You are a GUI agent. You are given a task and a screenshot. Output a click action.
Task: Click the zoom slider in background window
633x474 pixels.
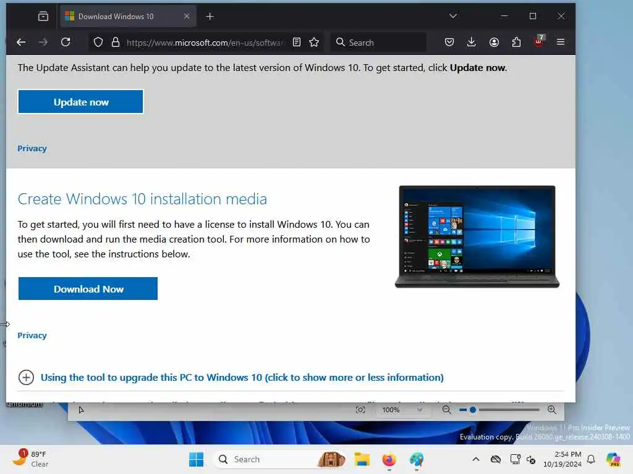(x=499, y=410)
